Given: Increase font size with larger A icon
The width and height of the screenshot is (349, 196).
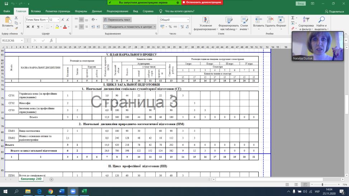Looking at the screenshot, I should (x=63, y=20).
